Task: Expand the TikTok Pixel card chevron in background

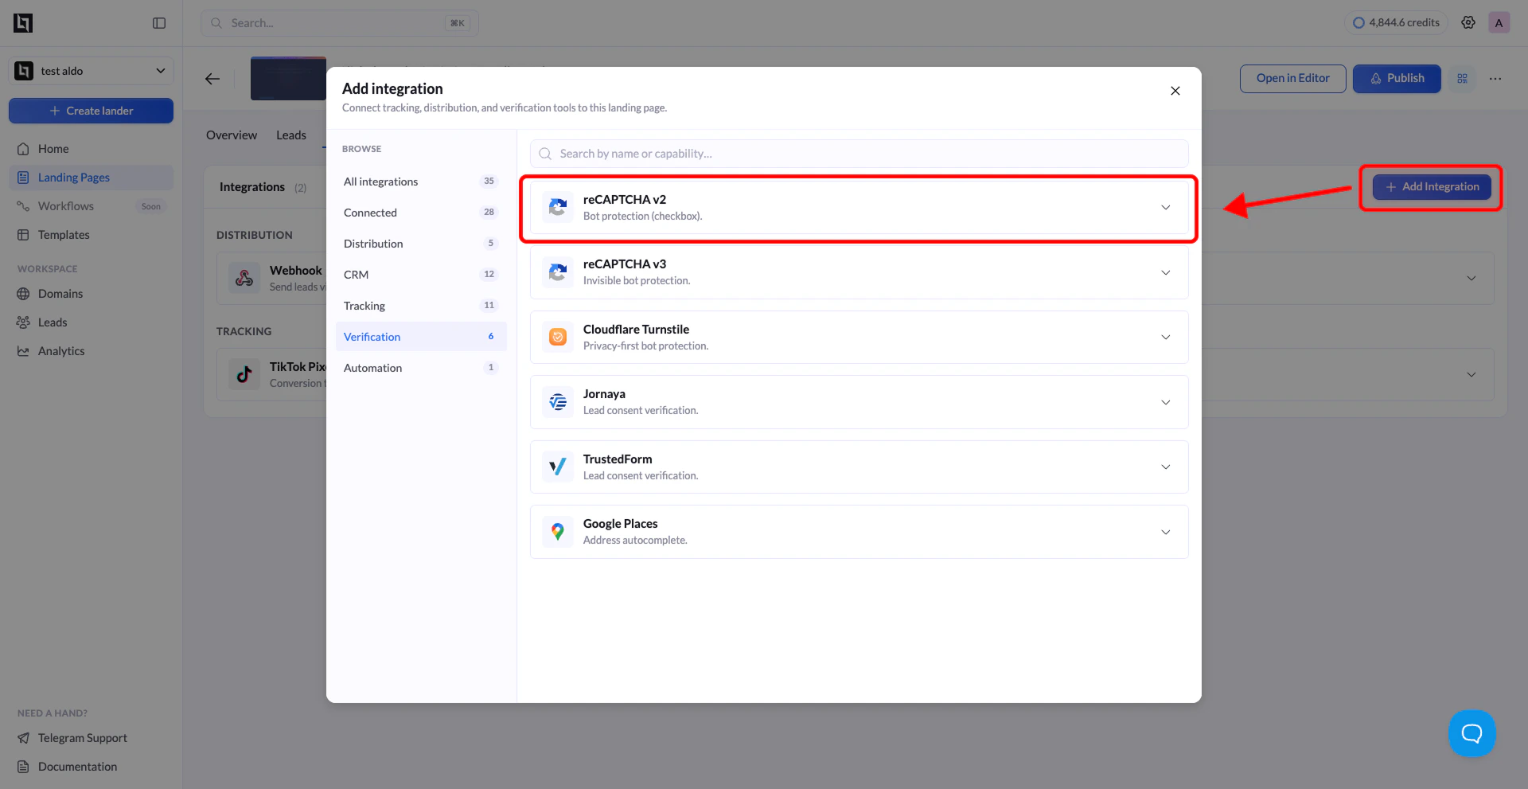Action: (x=1471, y=374)
